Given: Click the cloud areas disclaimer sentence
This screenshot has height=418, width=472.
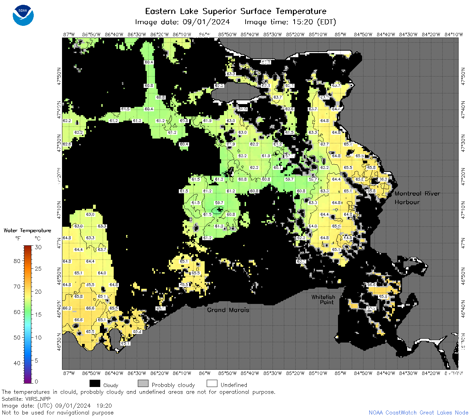Looking at the screenshot, I should [138, 392].
